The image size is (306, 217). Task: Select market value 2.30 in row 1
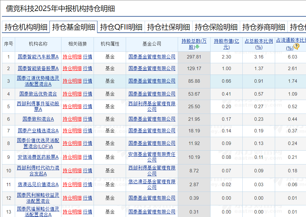pyautogui.click(x=226, y=57)
